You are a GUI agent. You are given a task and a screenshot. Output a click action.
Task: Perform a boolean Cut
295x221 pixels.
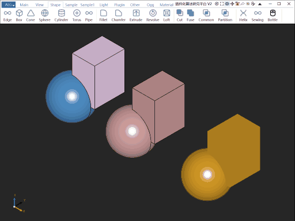pyautogui.click(x=180, y=16)
